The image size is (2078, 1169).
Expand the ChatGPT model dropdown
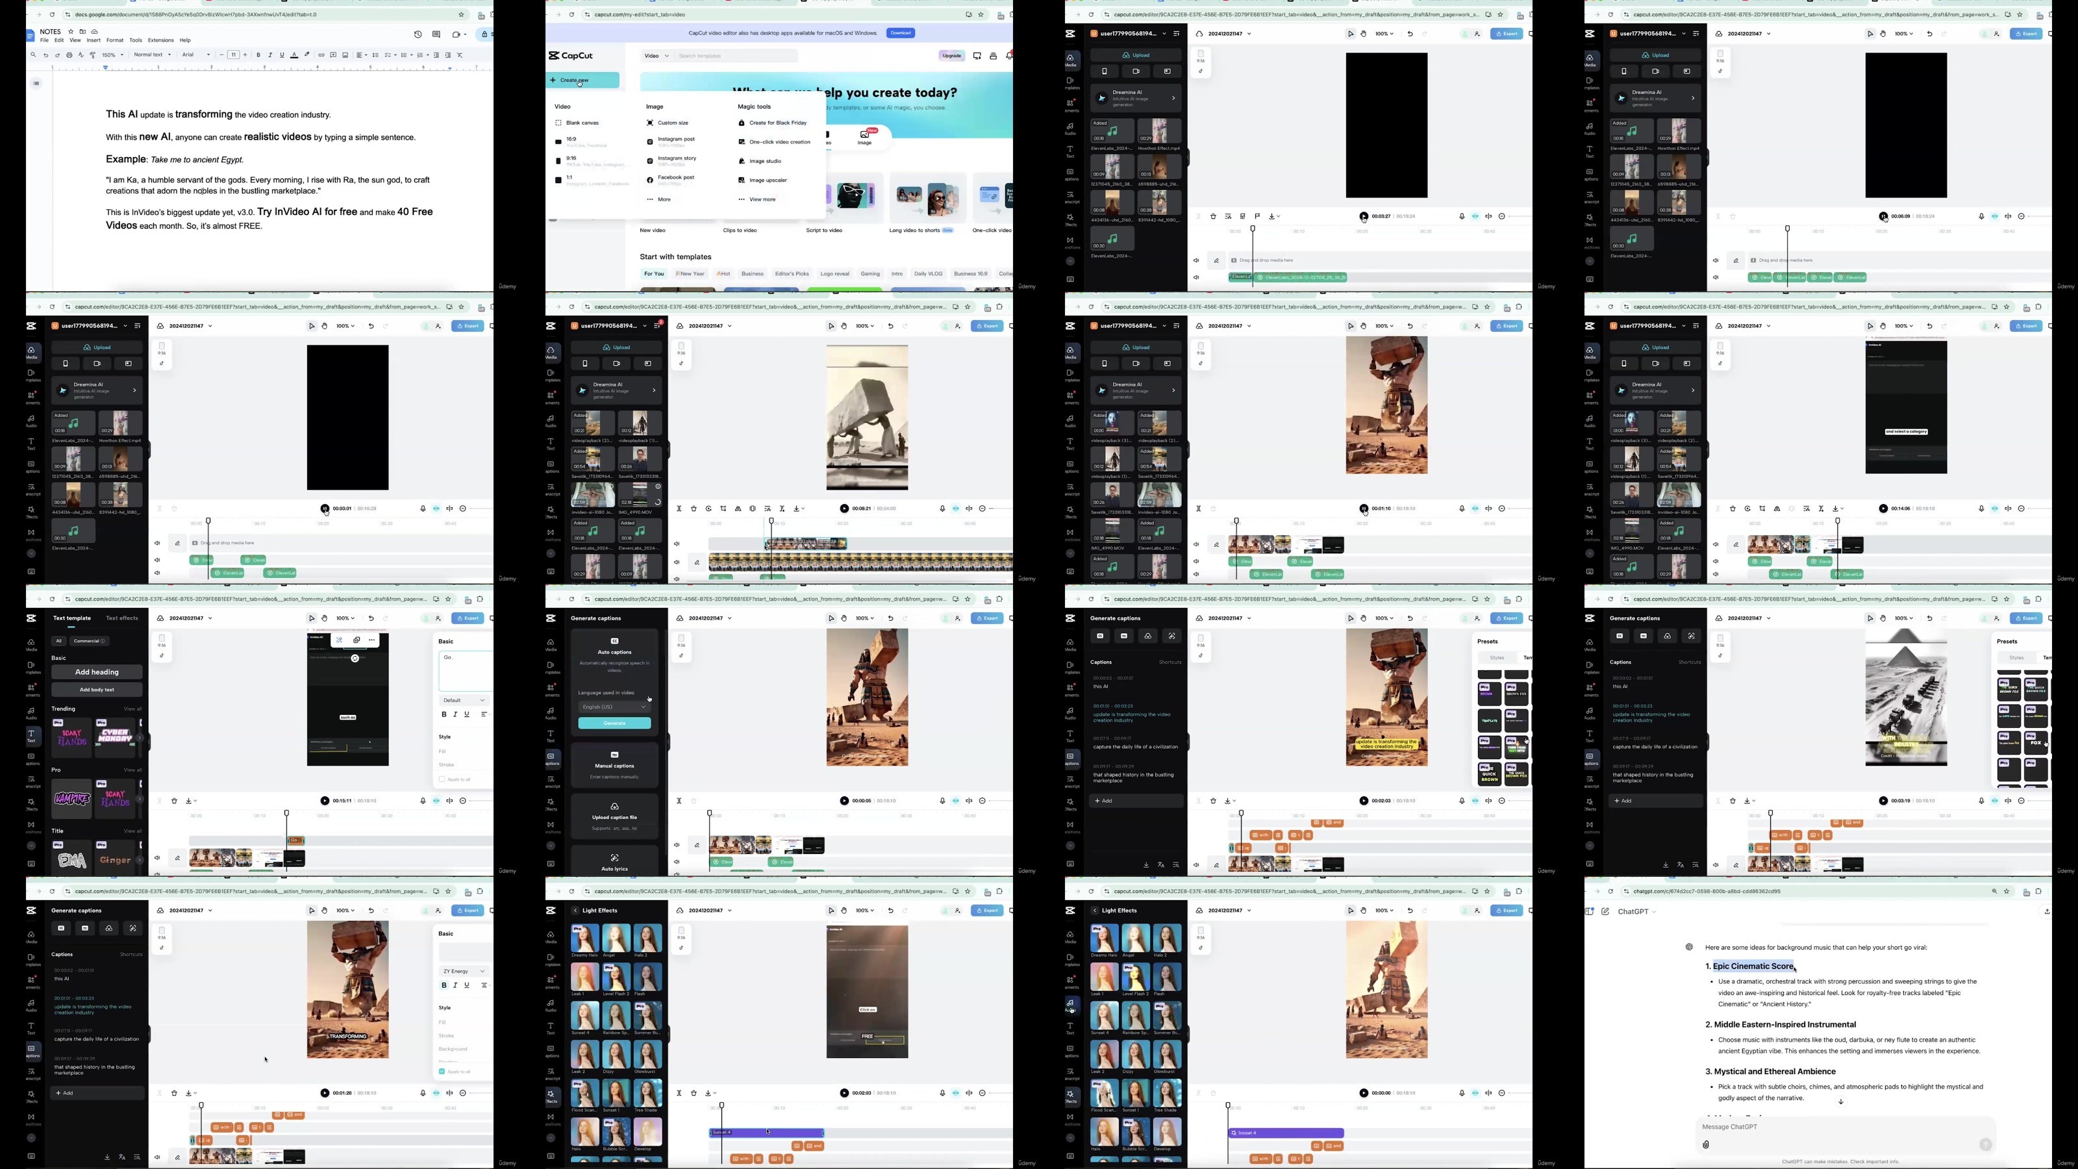[x=1636, y=912]
